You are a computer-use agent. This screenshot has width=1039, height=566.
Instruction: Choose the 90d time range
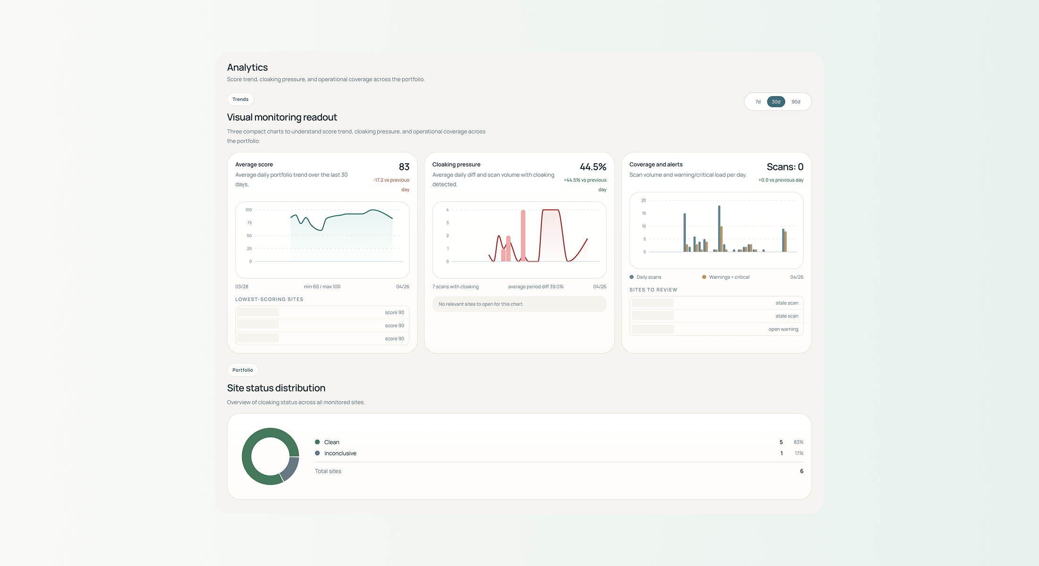(796, 102)
